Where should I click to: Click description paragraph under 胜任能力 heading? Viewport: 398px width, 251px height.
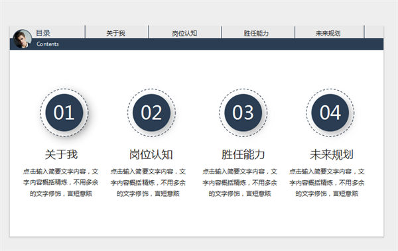pyautogui.click(x=240, y=183)
